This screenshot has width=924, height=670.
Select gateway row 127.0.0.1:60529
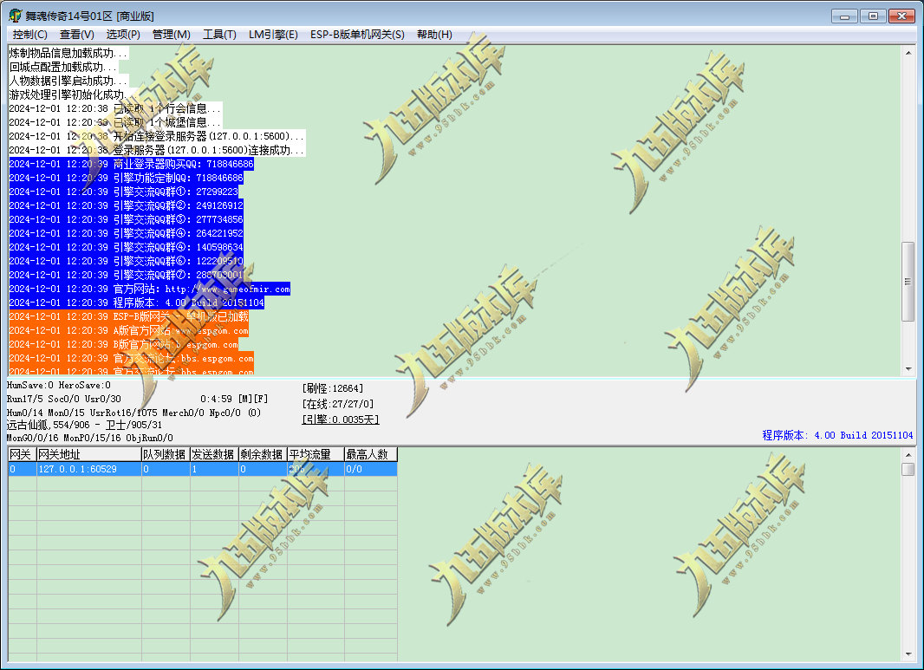[203, 469]
